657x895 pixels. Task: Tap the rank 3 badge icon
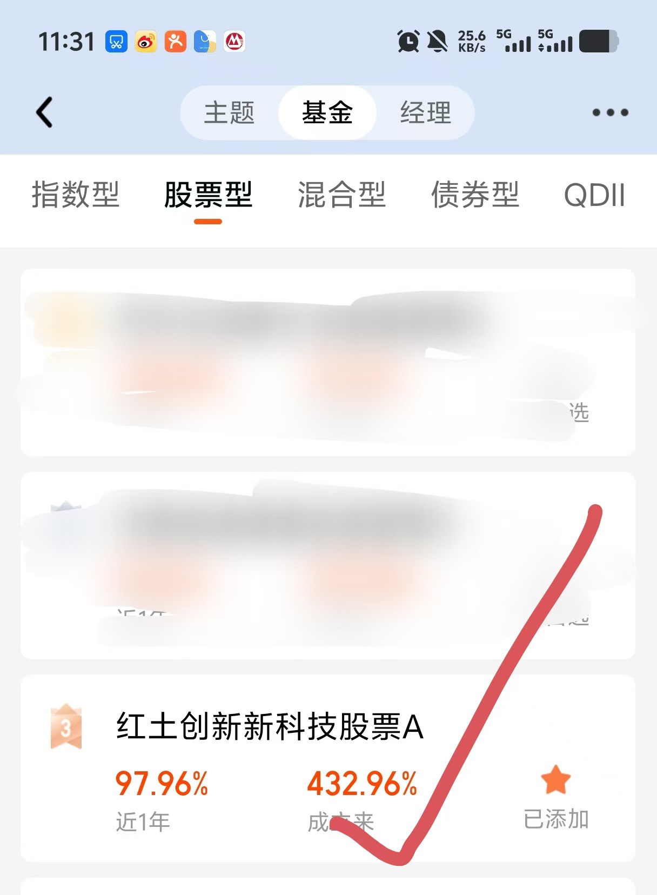click(66, 726)
